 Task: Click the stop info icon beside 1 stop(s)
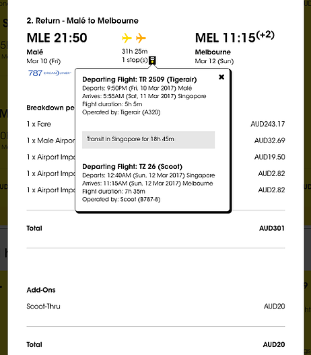(153, 61)
